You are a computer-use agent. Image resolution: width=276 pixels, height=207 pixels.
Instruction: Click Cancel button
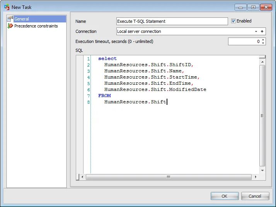point(255,196)
